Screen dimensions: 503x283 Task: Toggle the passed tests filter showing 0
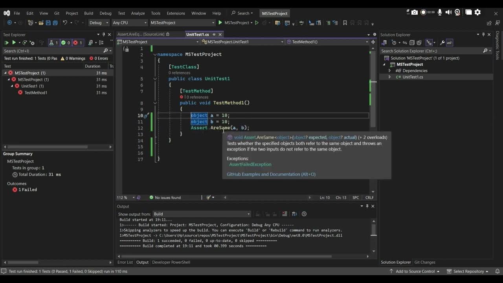(66, 42)
